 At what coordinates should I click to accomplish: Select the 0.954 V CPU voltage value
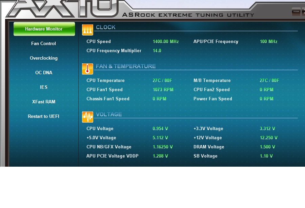click(x=160, y=128)
